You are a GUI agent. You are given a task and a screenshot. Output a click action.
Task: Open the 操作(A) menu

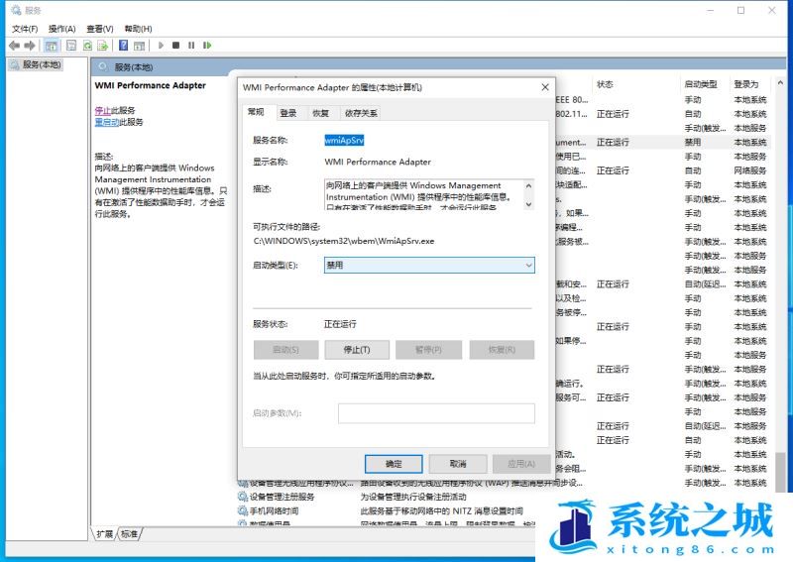[x=61, y=29]
